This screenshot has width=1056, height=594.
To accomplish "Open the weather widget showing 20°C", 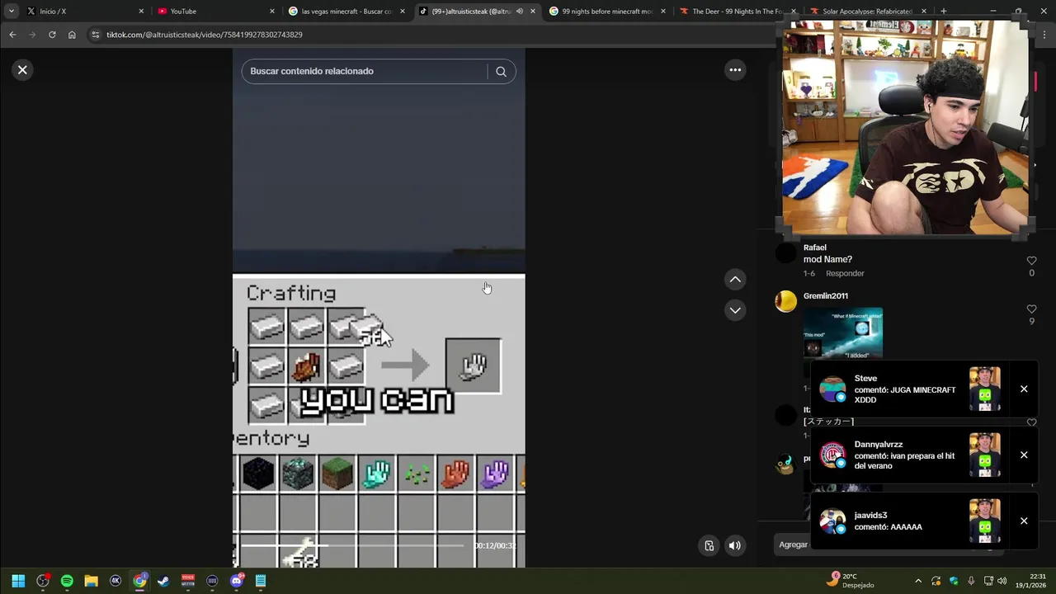I will click(851, 581).
